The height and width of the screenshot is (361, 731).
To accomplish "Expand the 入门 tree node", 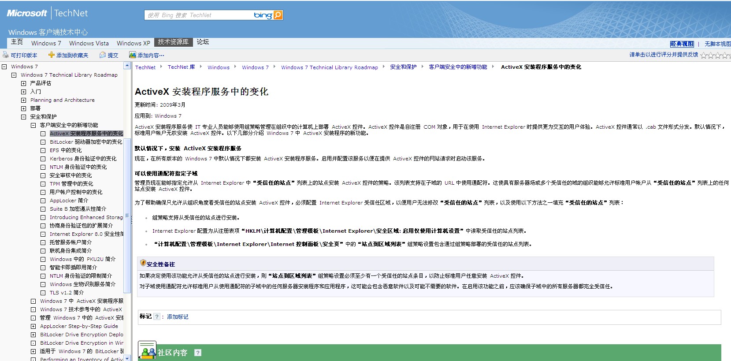I will pos(23,92).
